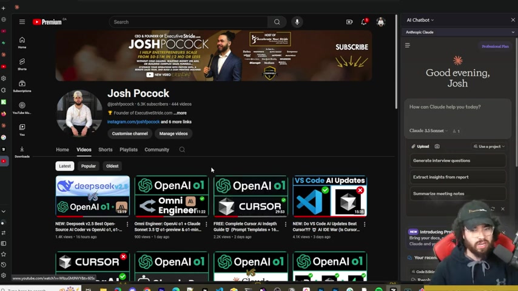The image size is (518, 291).
Task: Open the Josh Pocock channel banner
Action: tap(214, 56)
